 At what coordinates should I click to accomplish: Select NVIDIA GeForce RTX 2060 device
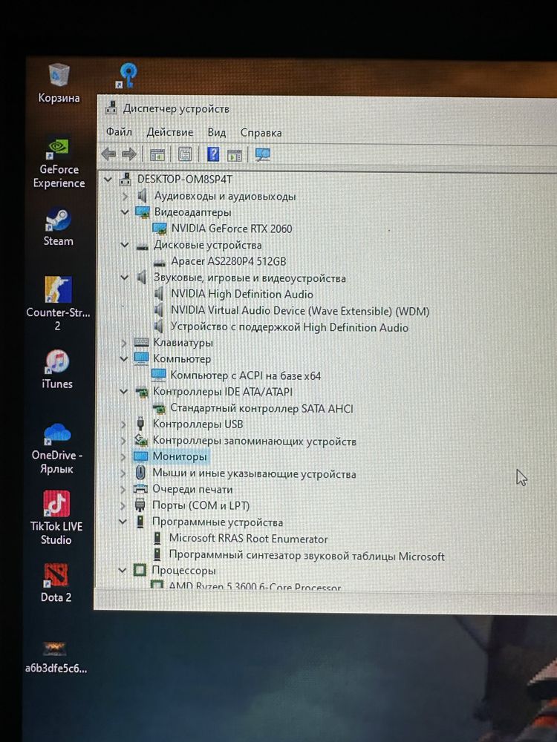(232, 229)
